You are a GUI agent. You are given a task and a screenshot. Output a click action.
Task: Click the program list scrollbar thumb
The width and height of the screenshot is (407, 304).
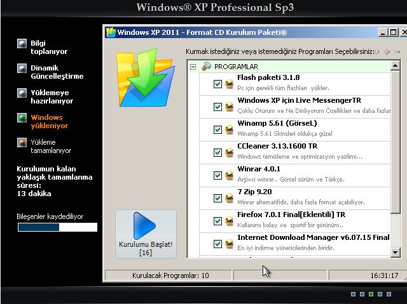pyautogui.click(x=396, y=142)
